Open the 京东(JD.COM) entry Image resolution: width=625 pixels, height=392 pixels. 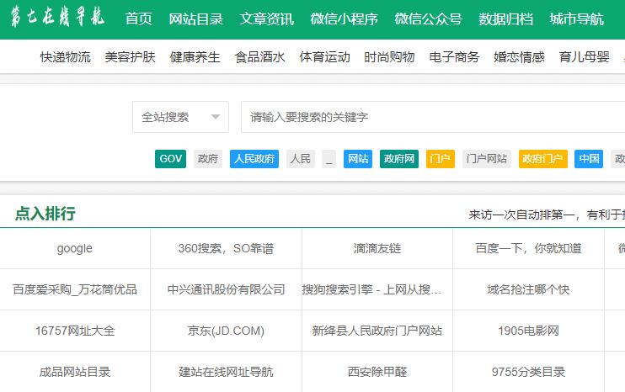point(226,331)
